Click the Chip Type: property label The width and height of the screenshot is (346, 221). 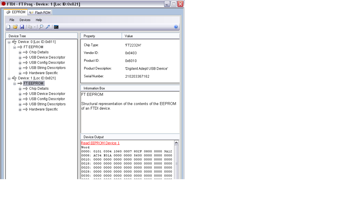[x=91, y=45]
